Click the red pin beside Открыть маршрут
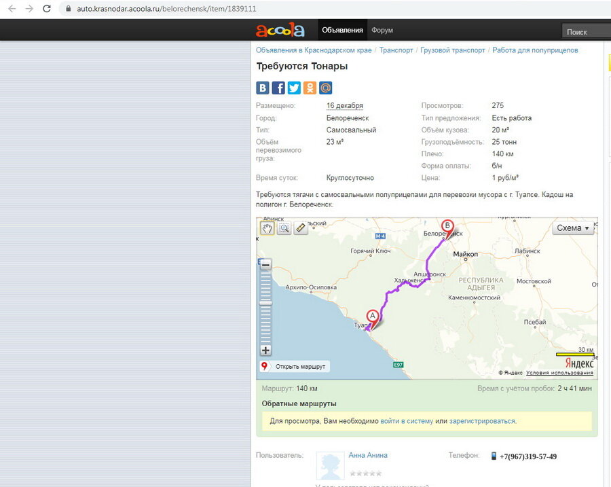The height and width of the screenshot is (487, 611). tap(265, 366)
